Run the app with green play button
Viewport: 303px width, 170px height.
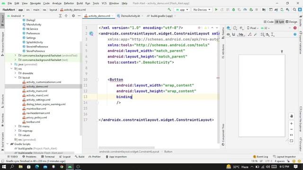tap(216, 9)
